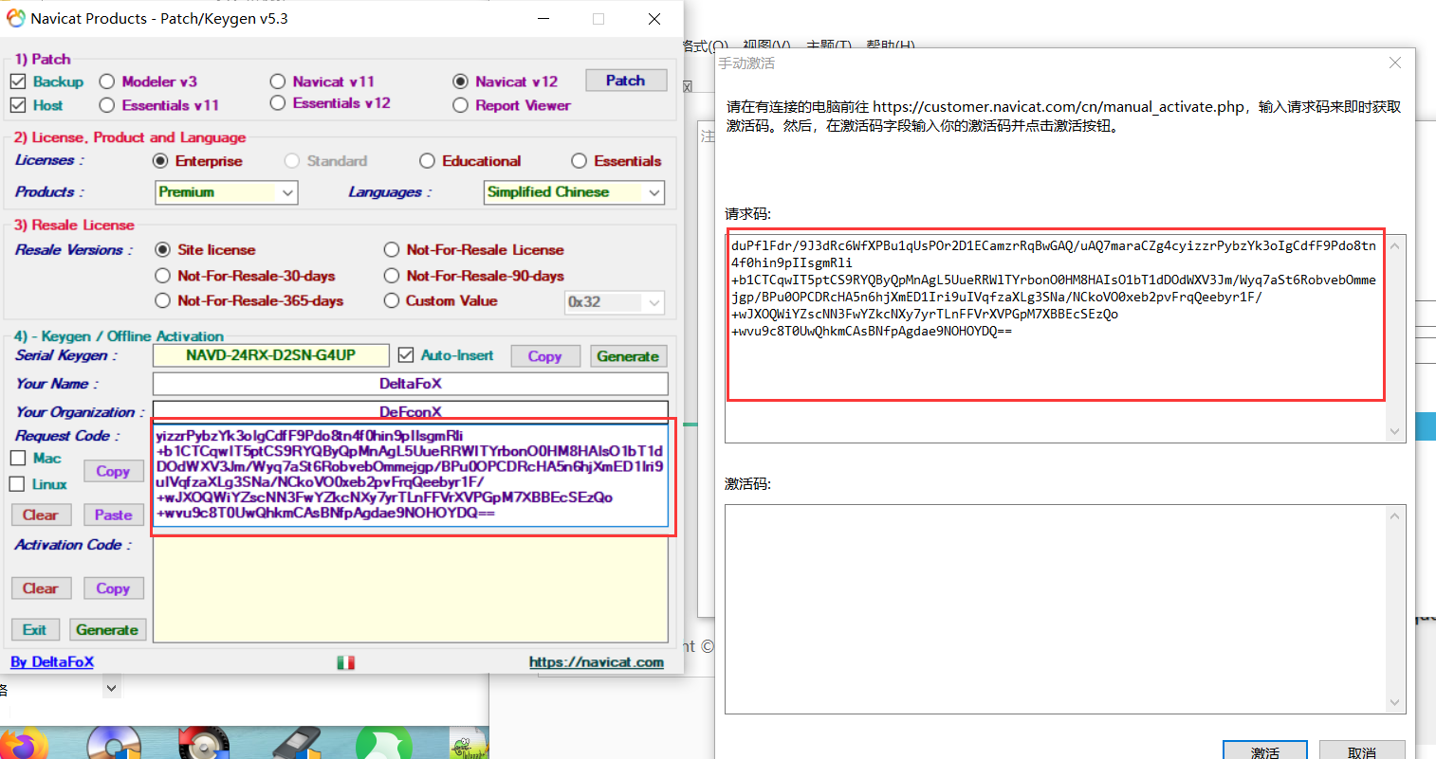Screen dimensions: 1436x759
Task: Select the Essentials v11 radio button
Action: [x=107, y=105]
